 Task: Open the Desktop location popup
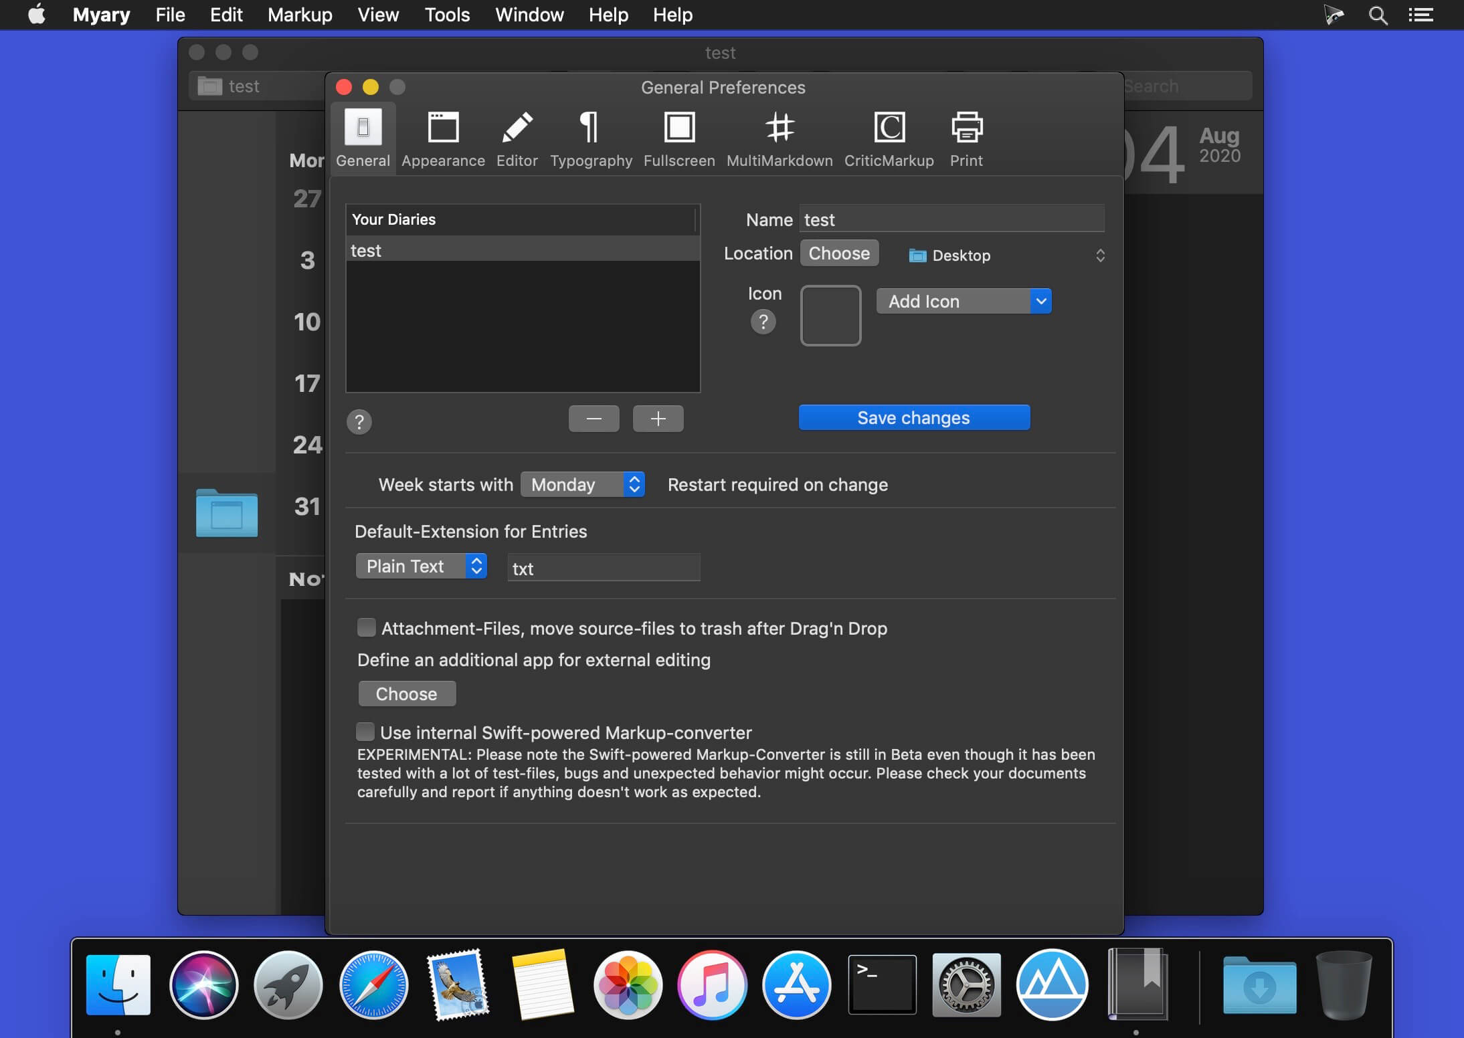[x=1006, y=255]
